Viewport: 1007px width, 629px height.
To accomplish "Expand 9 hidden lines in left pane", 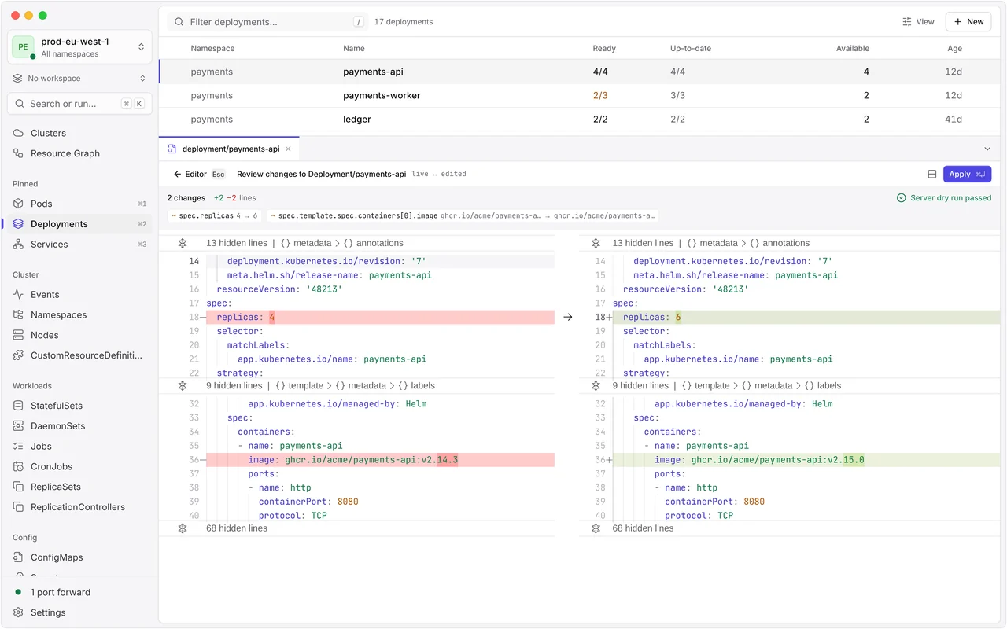I will pyautogui.click(x=183, y=385).
